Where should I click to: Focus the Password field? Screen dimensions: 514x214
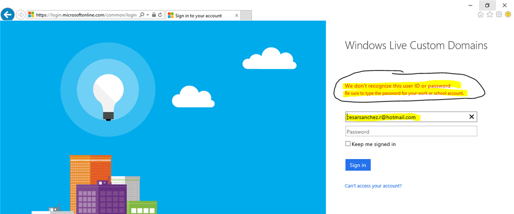[x=411, y=131]
